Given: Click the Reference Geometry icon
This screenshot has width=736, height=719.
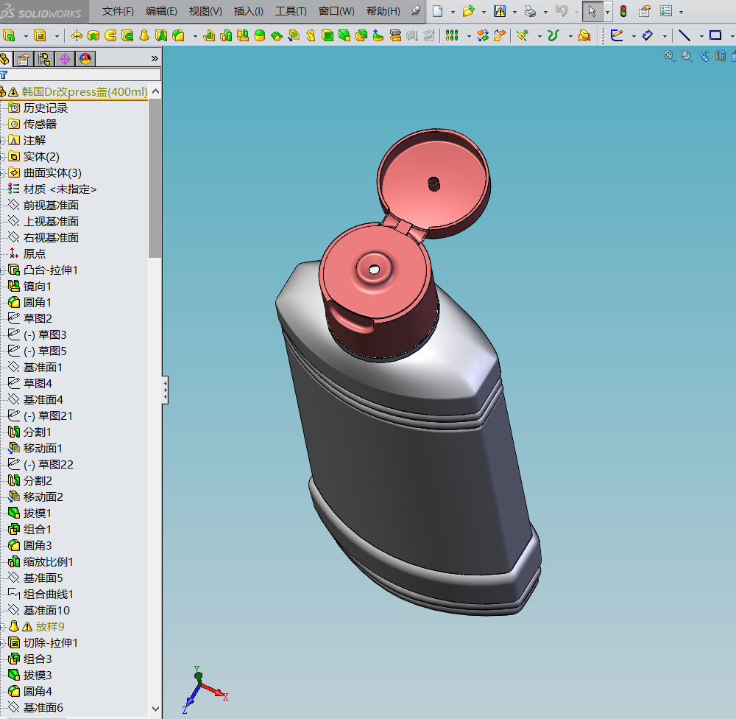Looking at the screenshot, I should pos(523,35).
